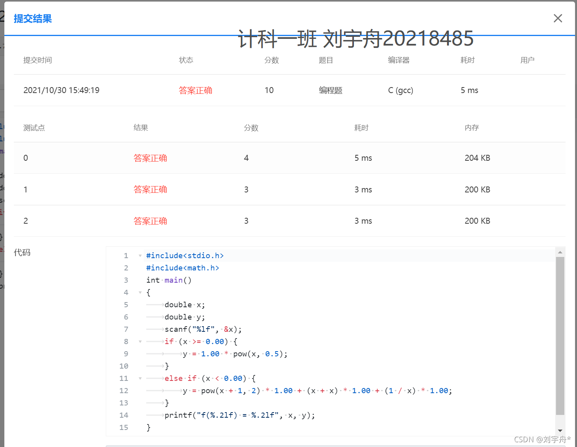The width and height of the screenshot is (577, 447).
Task: Click code line #include<stdio.h>
Action: (x=185, y=256)
